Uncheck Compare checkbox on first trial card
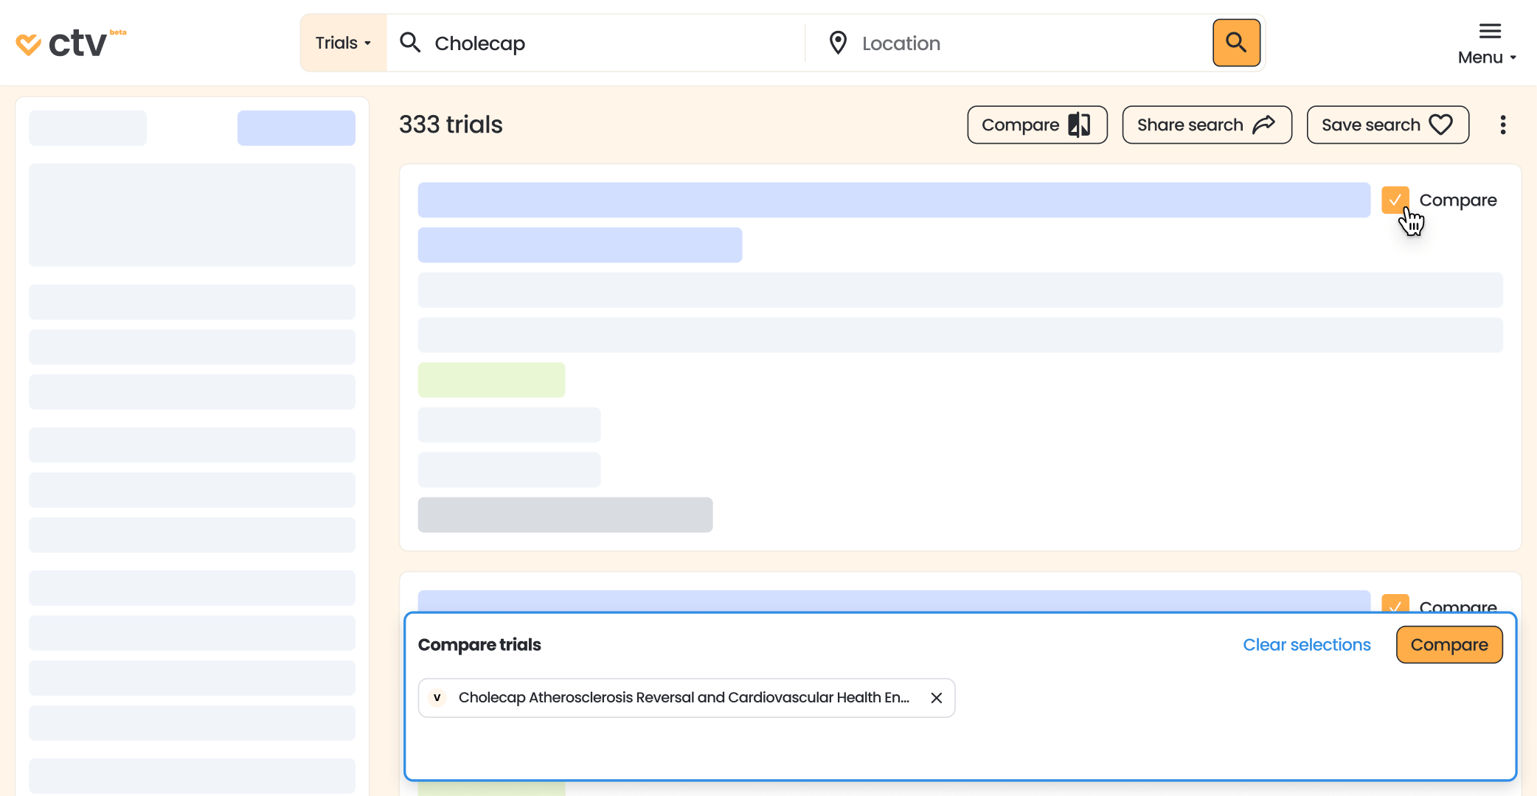Image resolution: width=1537 pixels, height=796 pixels. point(1395,200)
